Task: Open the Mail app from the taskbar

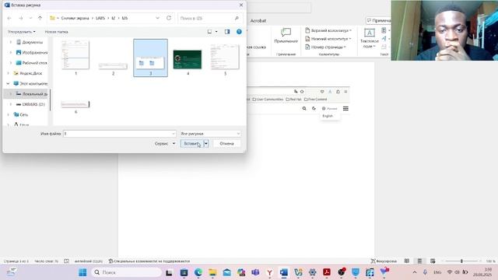Action: pos(226,272)
